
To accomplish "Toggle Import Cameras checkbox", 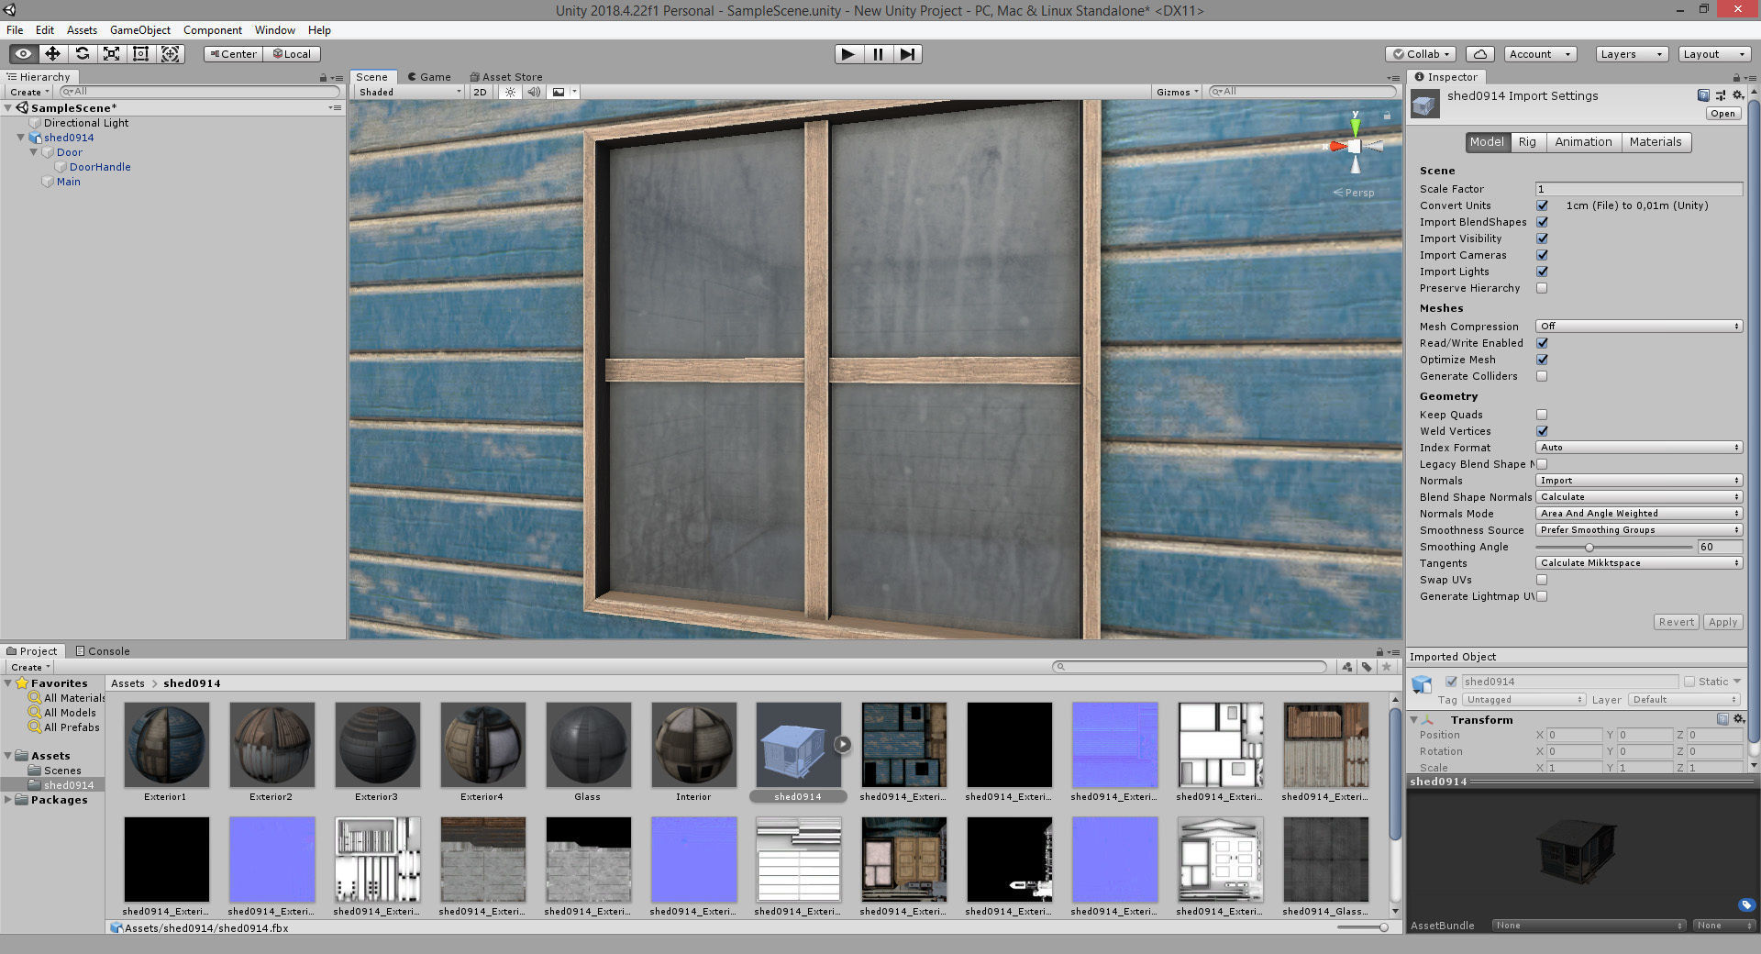I will (x=1542, y=255).
